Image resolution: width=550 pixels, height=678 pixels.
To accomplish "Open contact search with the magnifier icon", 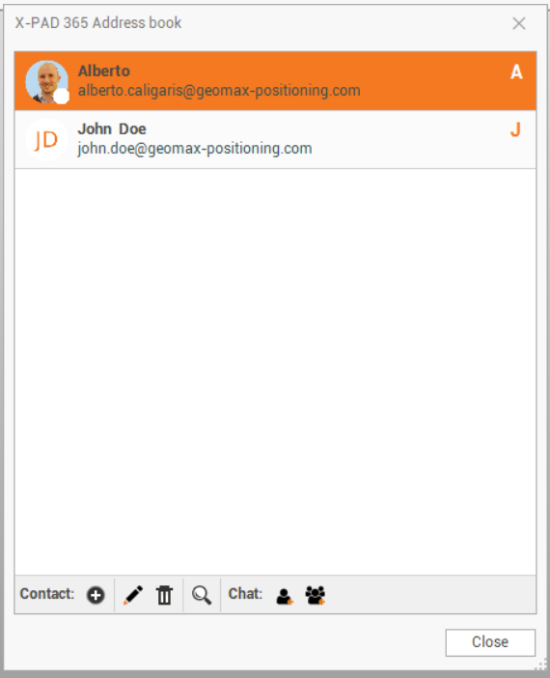I will [x=202, y=595].
